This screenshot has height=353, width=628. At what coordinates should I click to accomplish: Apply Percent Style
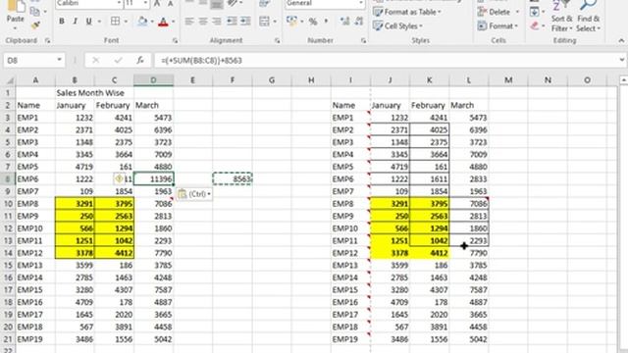click(313, 22)
